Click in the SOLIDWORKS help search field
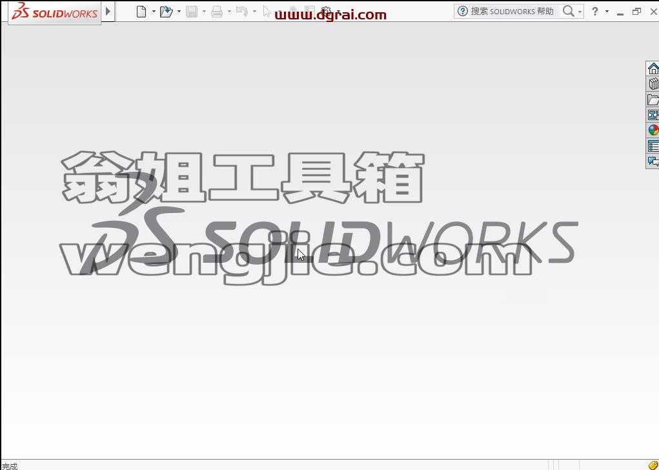Viewport: 659px width, 470px height. [x=512, y=12]
